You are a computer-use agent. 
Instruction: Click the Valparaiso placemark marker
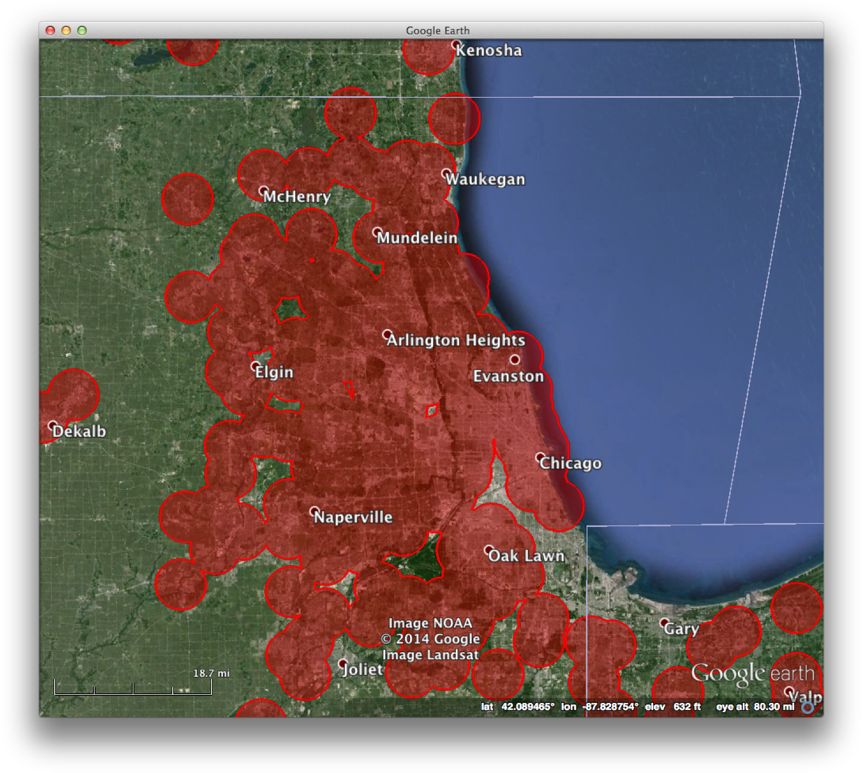789,691
